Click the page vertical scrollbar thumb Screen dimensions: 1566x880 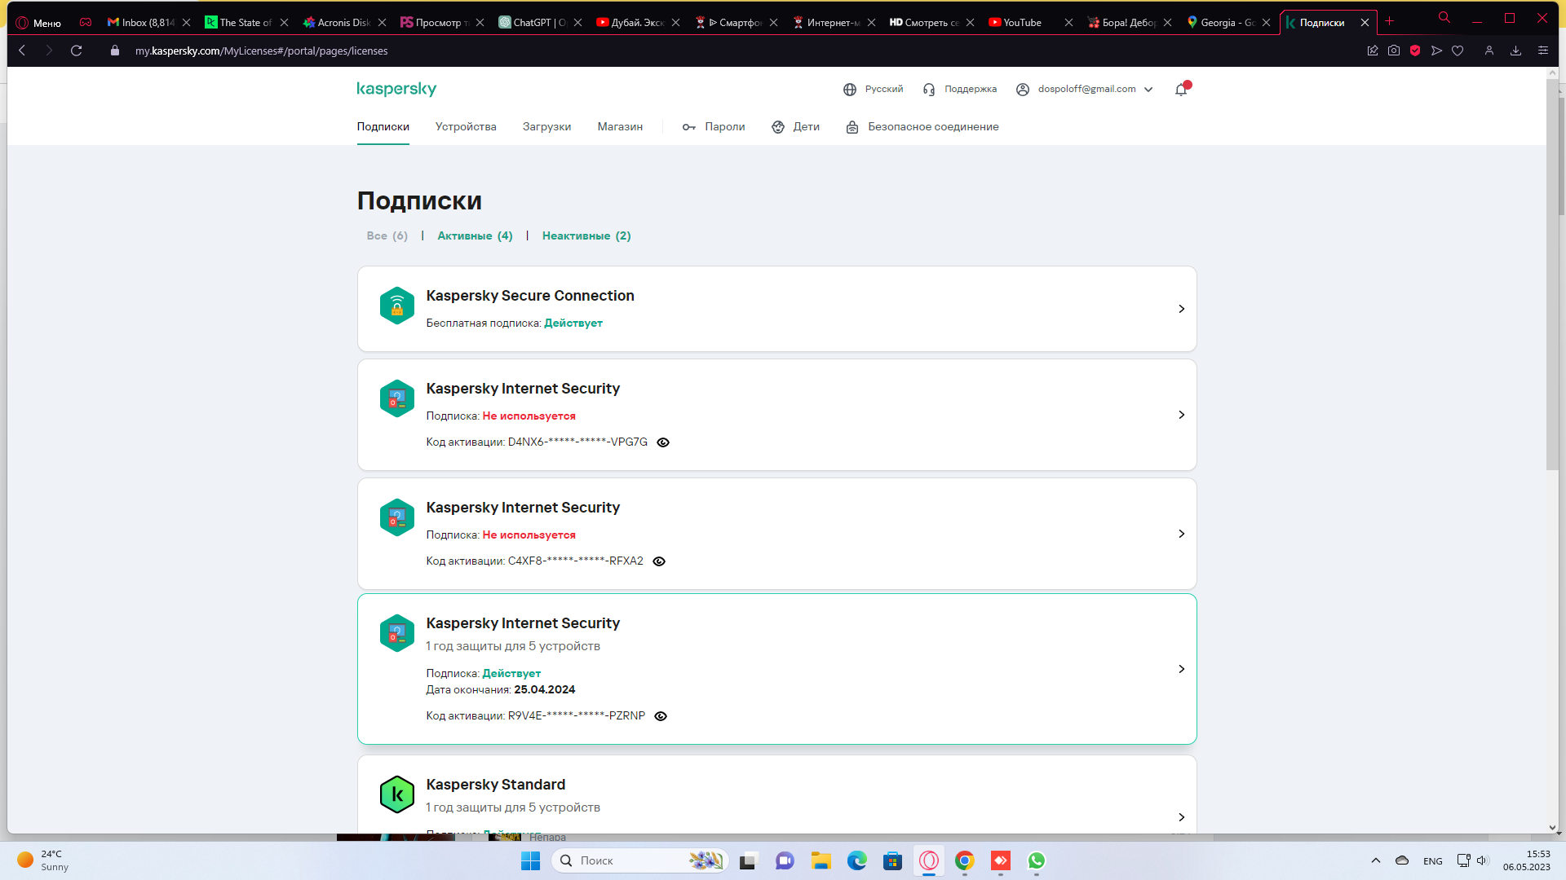tap(1552, 275)
